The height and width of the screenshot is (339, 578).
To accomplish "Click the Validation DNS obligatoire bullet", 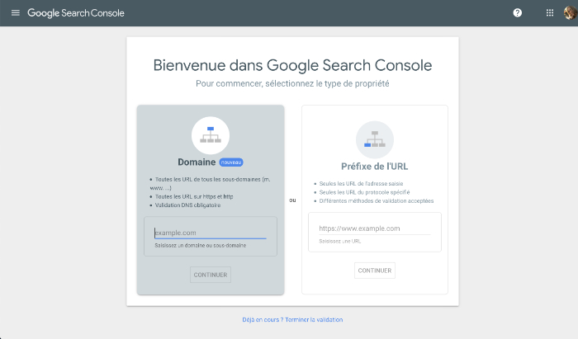I will 187,205.
